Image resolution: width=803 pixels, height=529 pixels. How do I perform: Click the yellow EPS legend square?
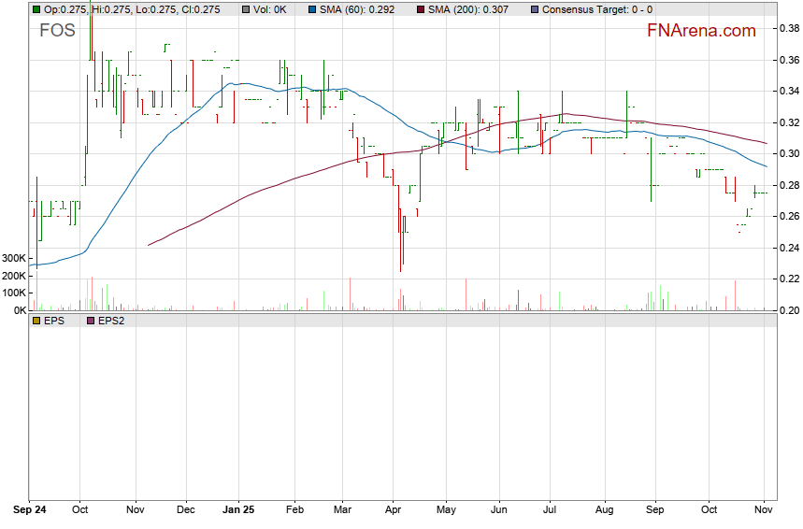coord(36,320)
